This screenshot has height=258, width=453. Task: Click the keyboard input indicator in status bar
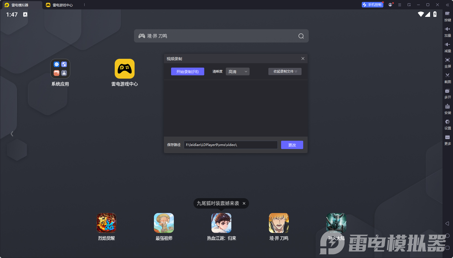tap(25, 14)
